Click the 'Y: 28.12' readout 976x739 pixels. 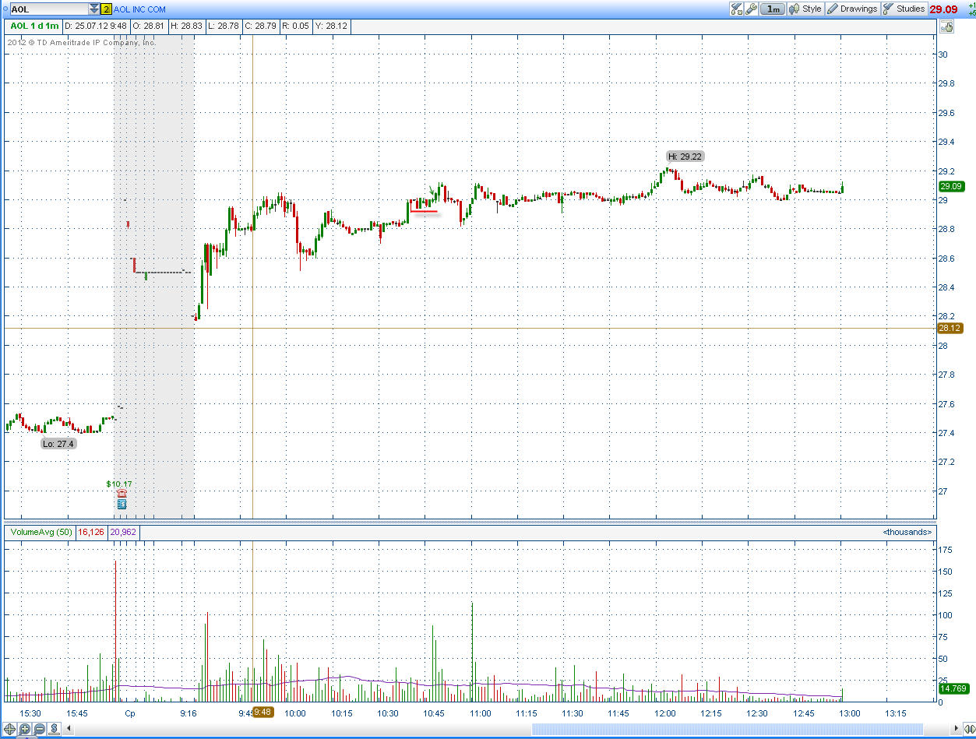click(x=331, y=26)
